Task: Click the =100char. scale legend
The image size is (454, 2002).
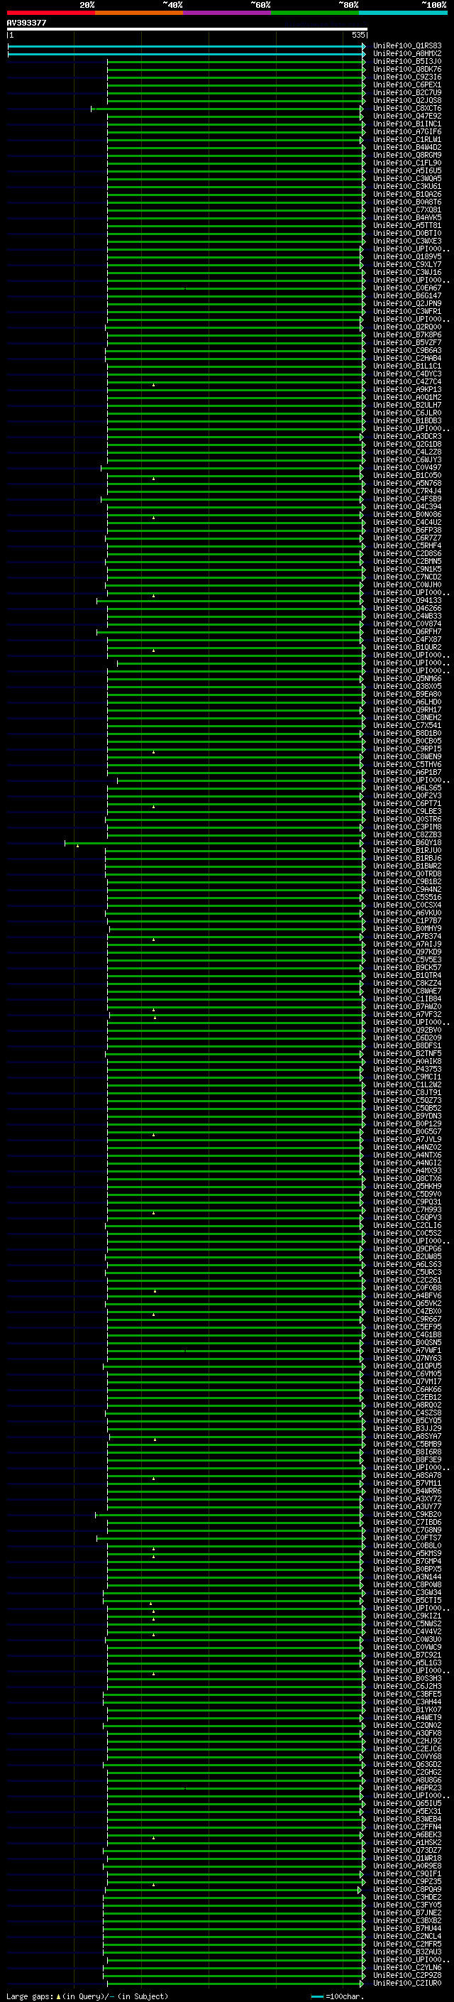Action: point(337,1996)
